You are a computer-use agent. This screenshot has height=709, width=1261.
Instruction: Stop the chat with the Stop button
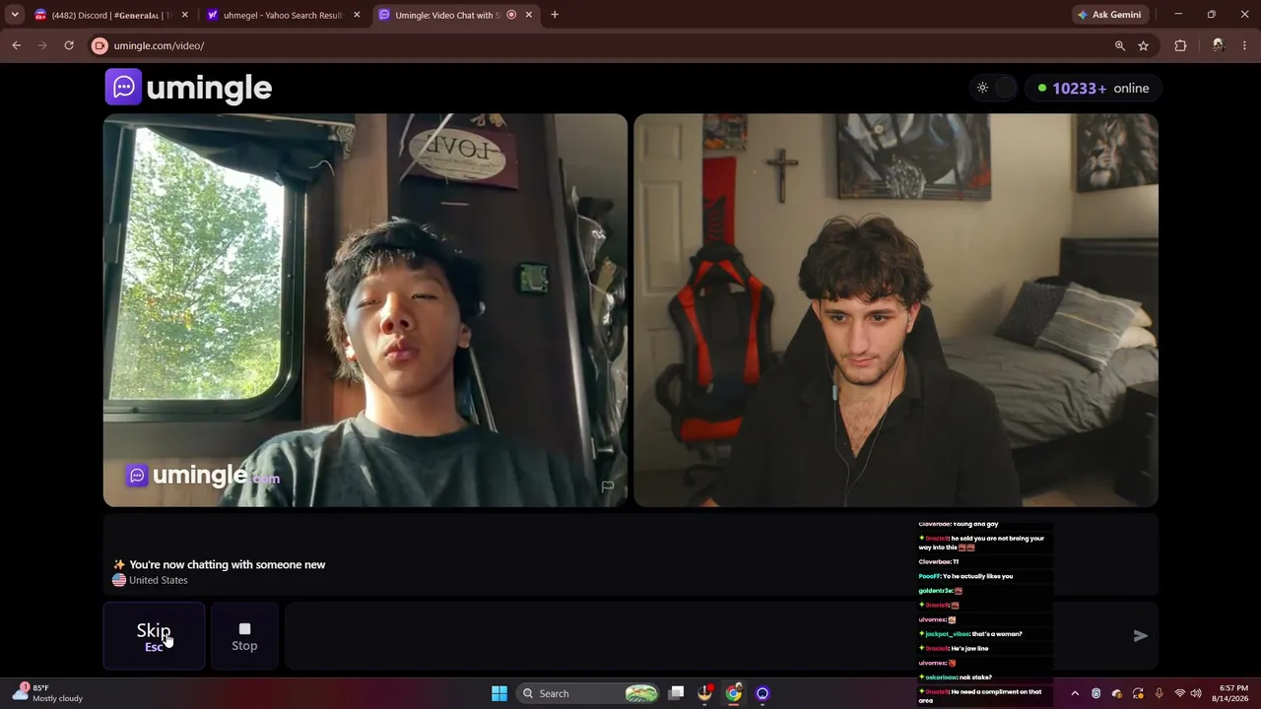(x=244, y=636)
